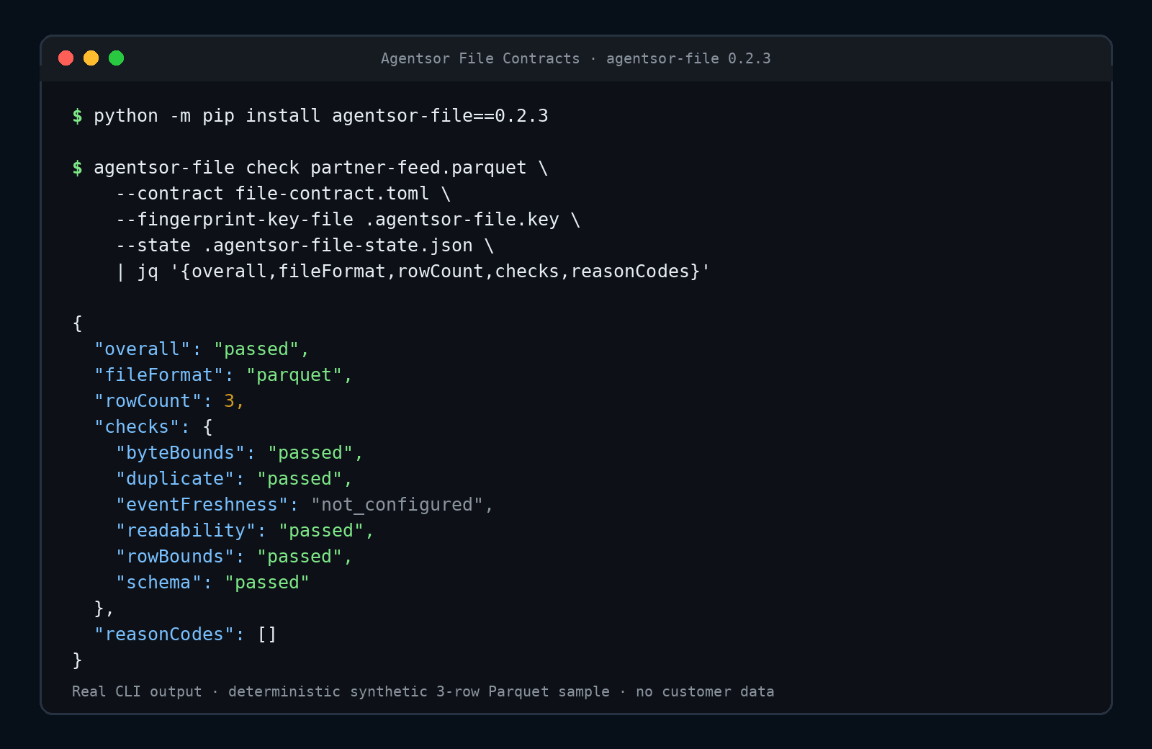Click the yellow minimize window dot
1152x749 pixels.
(91, 58)
